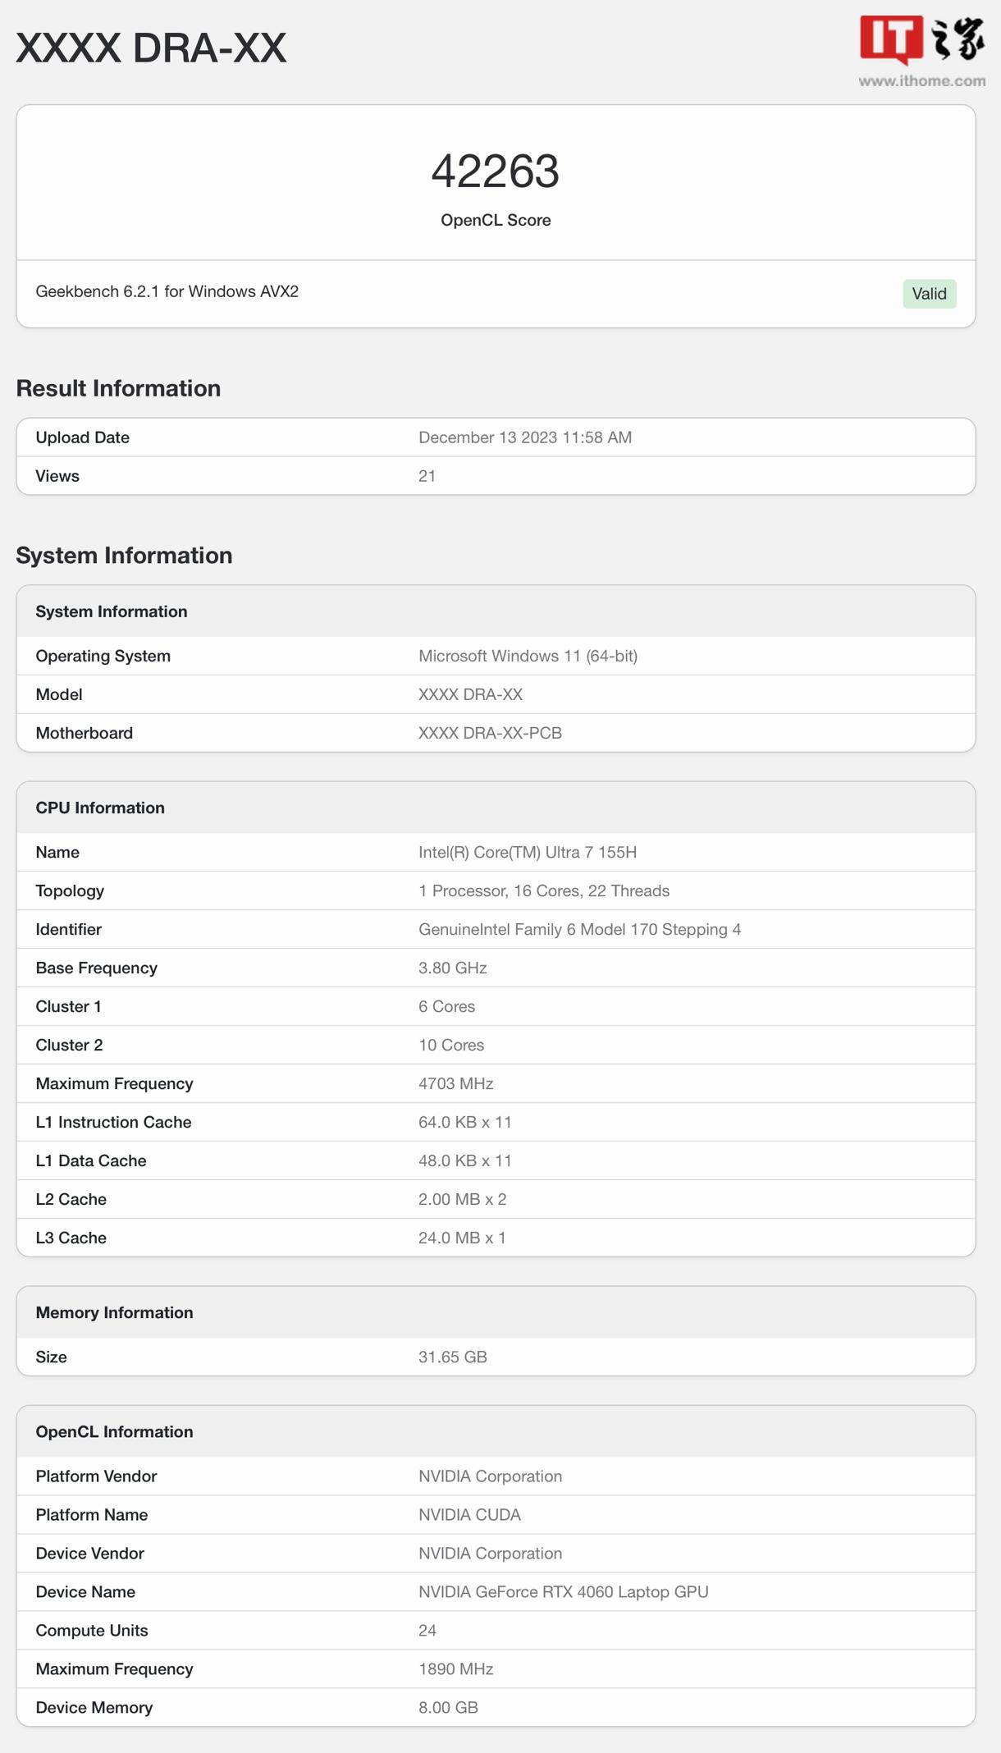Click the www.ithome.com watermark text
This screenshot has height=1753, width=1001.
point(922,80)
